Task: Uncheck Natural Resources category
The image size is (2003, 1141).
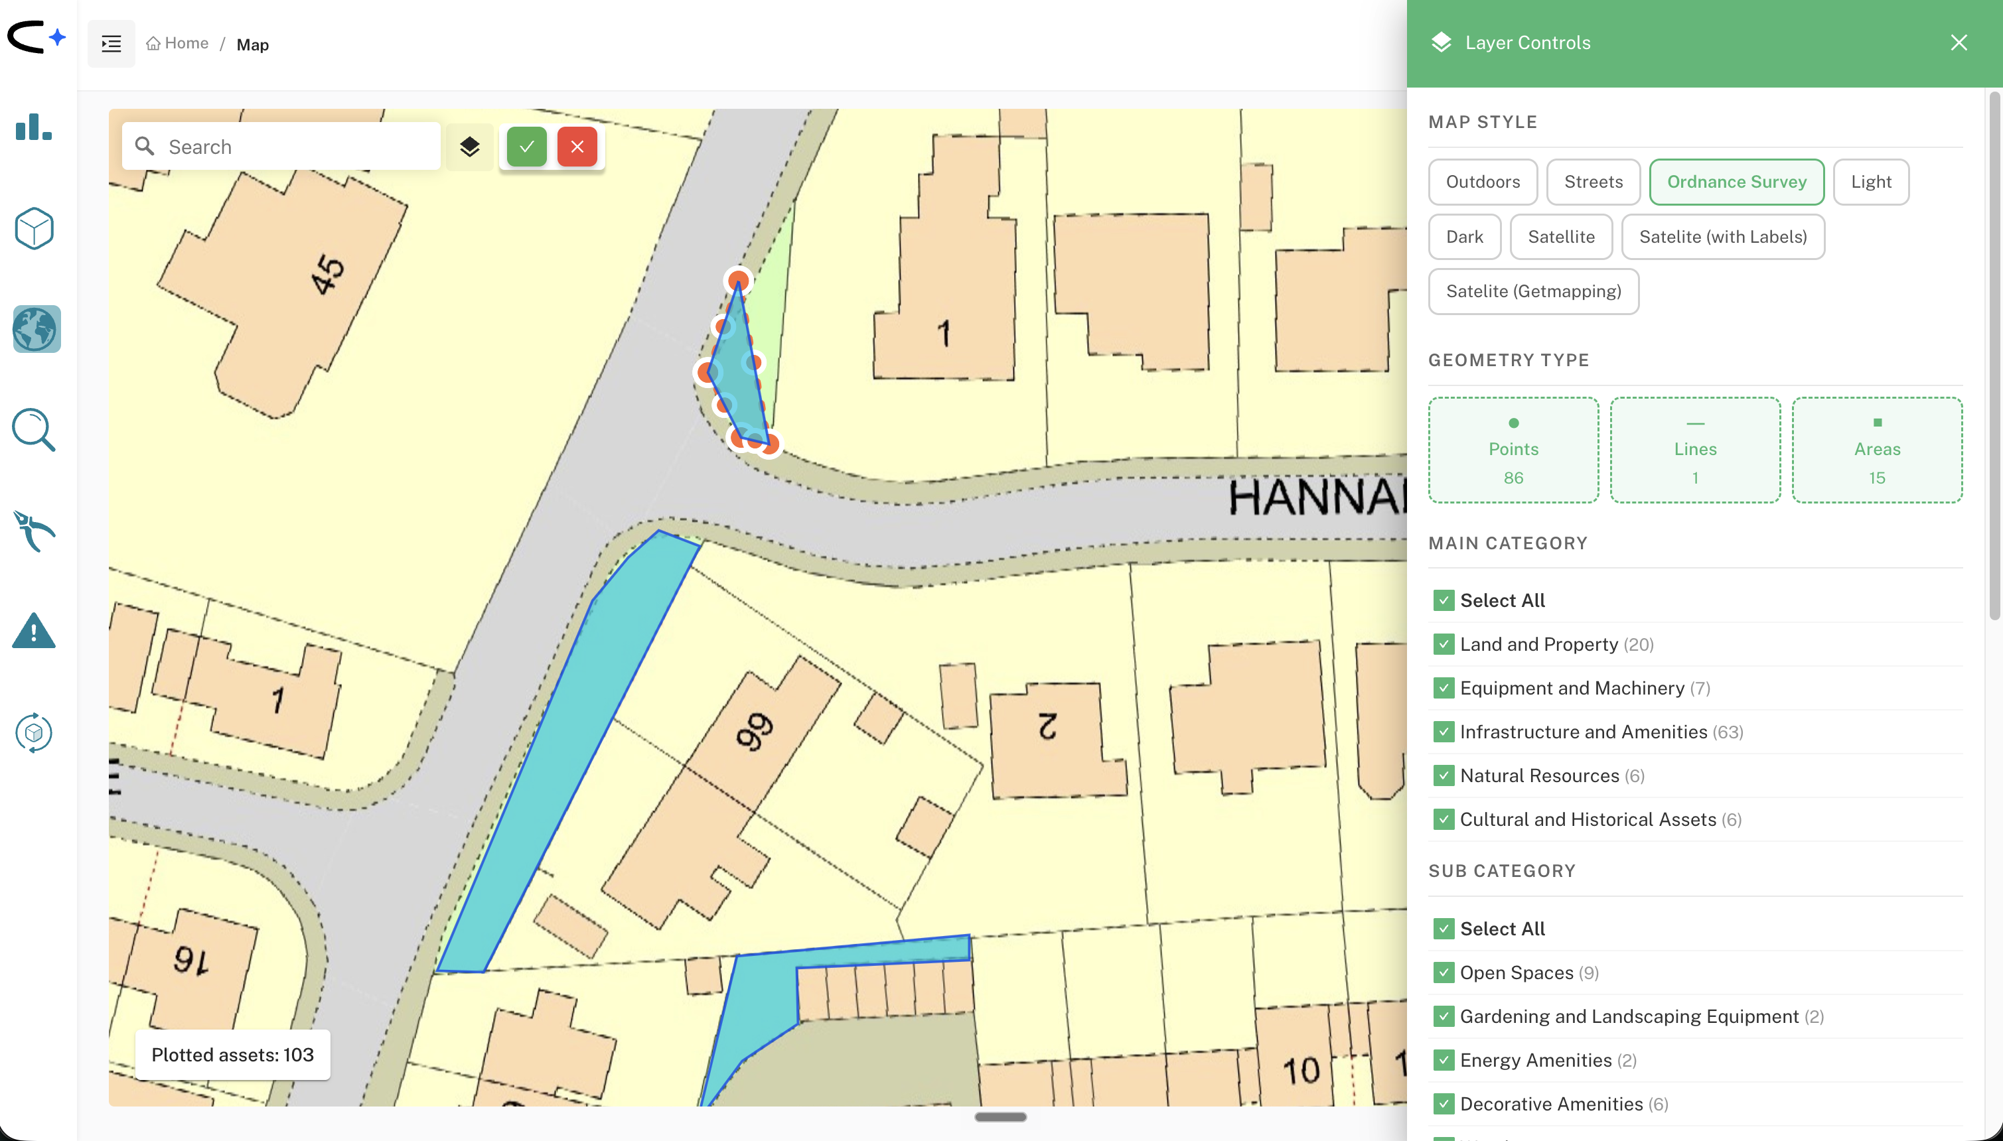Action: (1444, 776)
